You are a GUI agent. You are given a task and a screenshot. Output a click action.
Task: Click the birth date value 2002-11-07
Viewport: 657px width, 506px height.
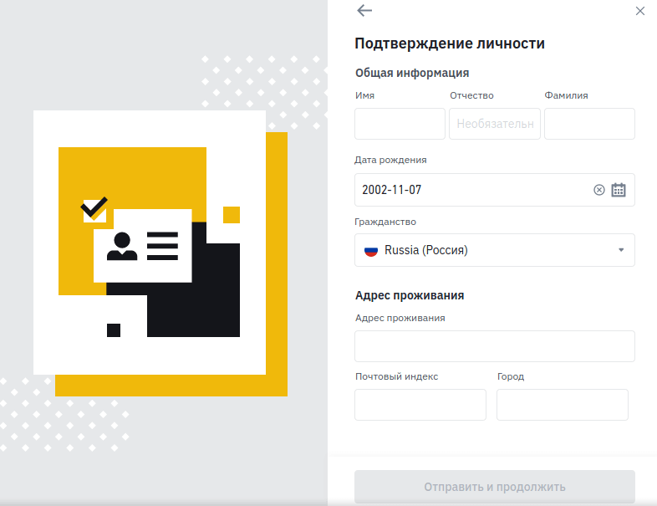click(391, 190)
